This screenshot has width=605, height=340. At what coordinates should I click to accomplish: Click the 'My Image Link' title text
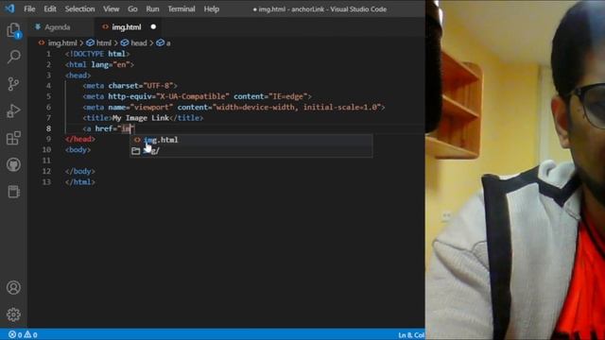(x=141, y=118)
